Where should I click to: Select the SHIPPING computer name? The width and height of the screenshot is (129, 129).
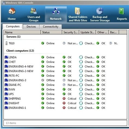pyautogui.click(x=15, y=99)
